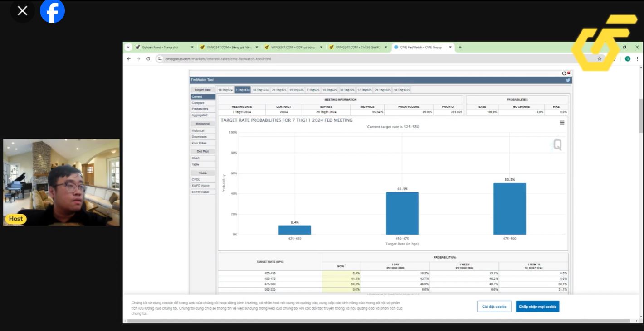This screenshot has width=644, height=331.
Task: Refresh the FedWatch Tool widget
Action: 564,73
